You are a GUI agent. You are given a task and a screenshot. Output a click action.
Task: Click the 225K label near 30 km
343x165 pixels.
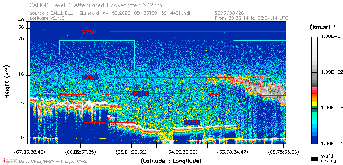pyautogui.click(x=90, y=32)
